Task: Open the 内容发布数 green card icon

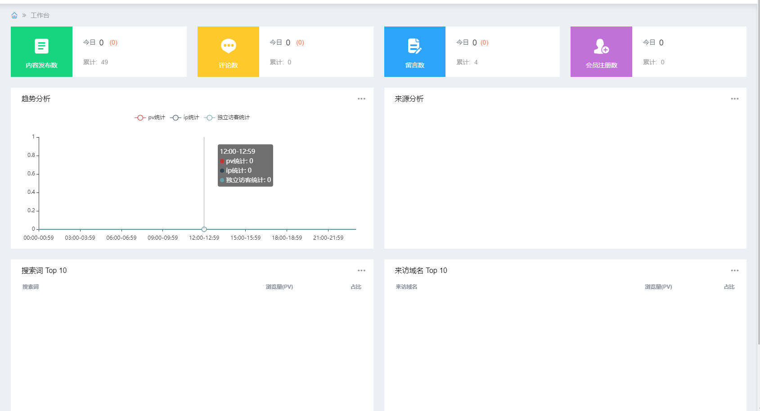Action: click(x=41, y=46)
